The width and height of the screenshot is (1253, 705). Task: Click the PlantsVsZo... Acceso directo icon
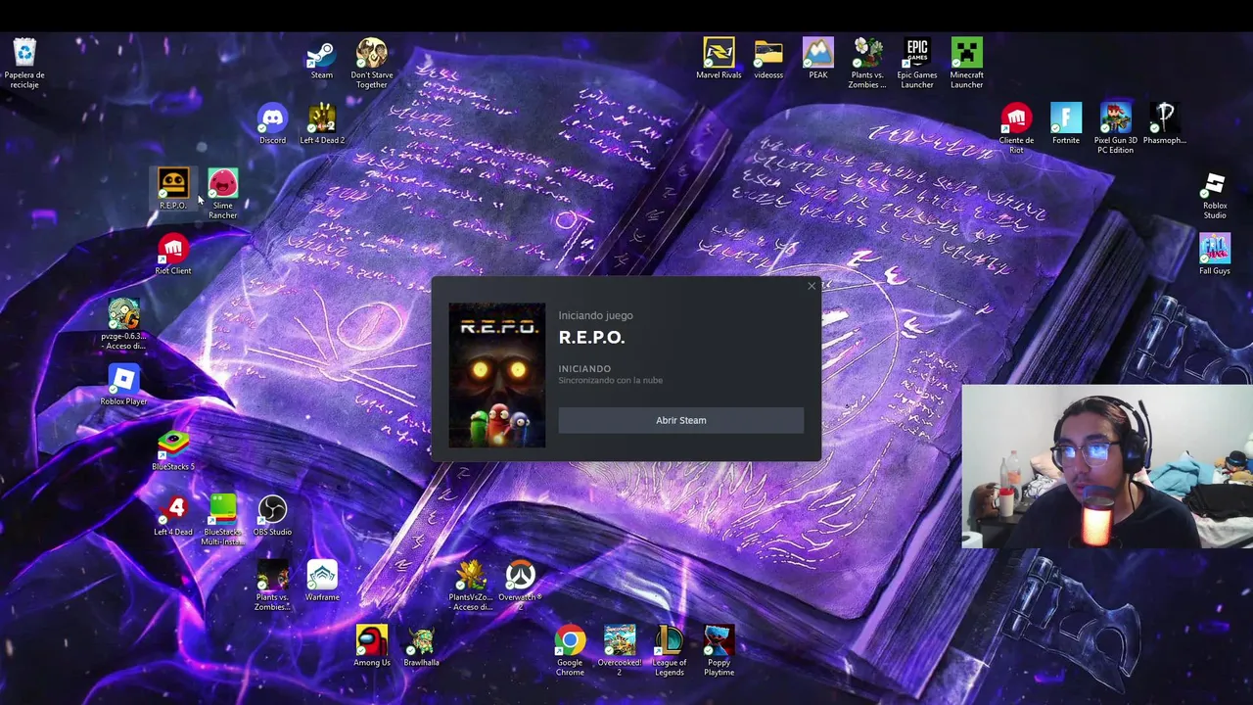click(x=471, y=586)
